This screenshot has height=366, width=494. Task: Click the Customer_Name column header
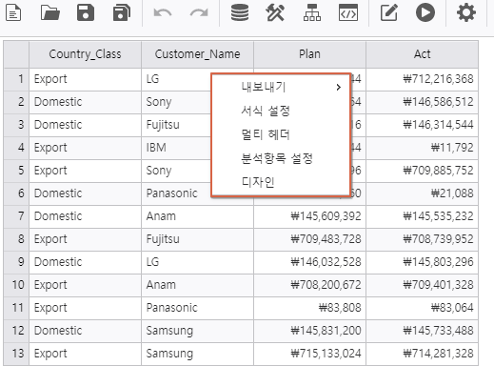click(197, 54)
